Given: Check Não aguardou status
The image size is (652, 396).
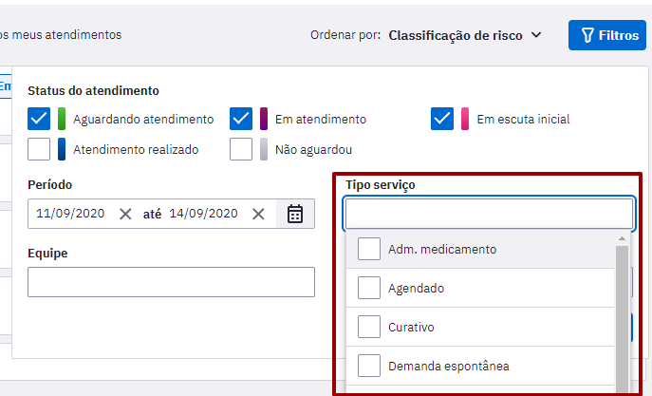Looking at the screenshot, I should [x=241, y=149].
